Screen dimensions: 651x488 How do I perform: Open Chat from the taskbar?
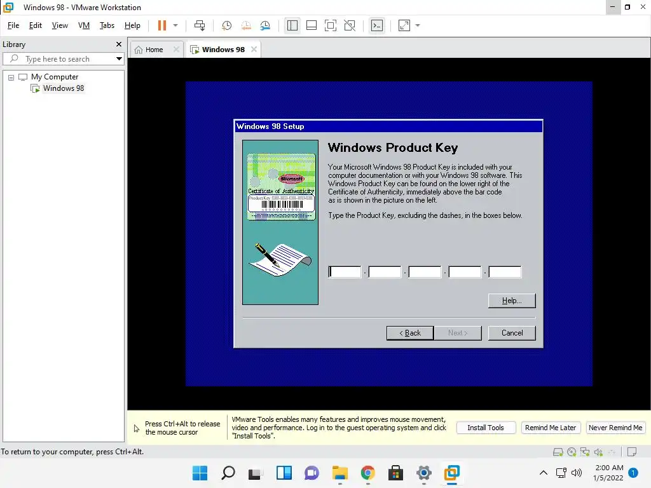click(x=312, y=473)
